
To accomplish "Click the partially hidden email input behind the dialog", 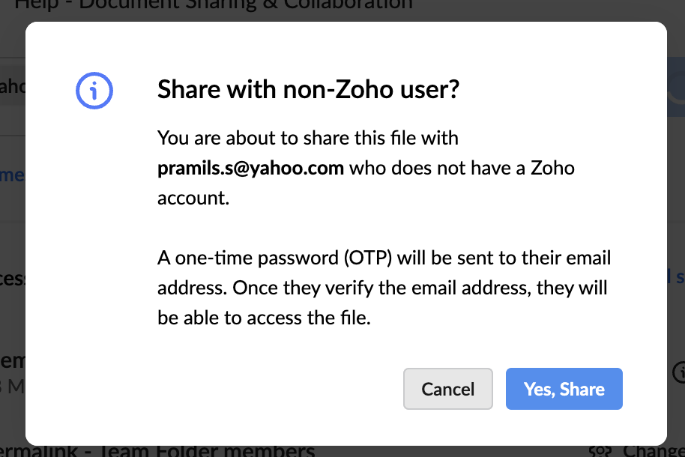I will (13, 86).
